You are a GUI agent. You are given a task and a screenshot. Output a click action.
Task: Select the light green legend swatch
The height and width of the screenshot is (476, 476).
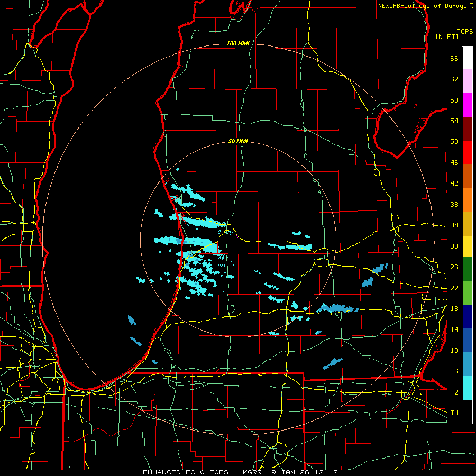click(467, 293)
